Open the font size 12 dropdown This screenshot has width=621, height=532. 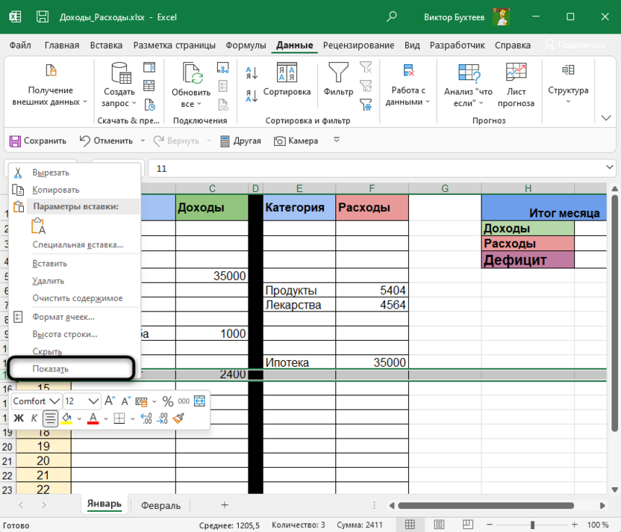93,401
